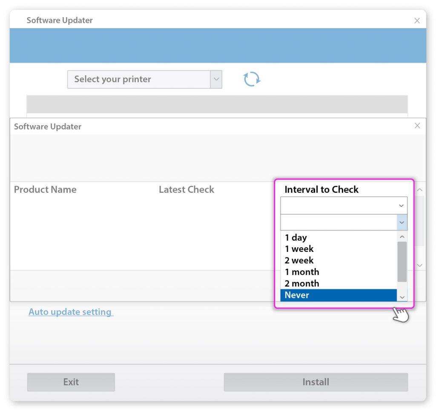The image size is (436, 411).
Task: Click the up chevron on right scrollbar
Action: (x=419, y=190)
